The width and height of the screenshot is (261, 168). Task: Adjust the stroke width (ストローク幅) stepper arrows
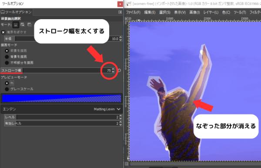(113, 71)
